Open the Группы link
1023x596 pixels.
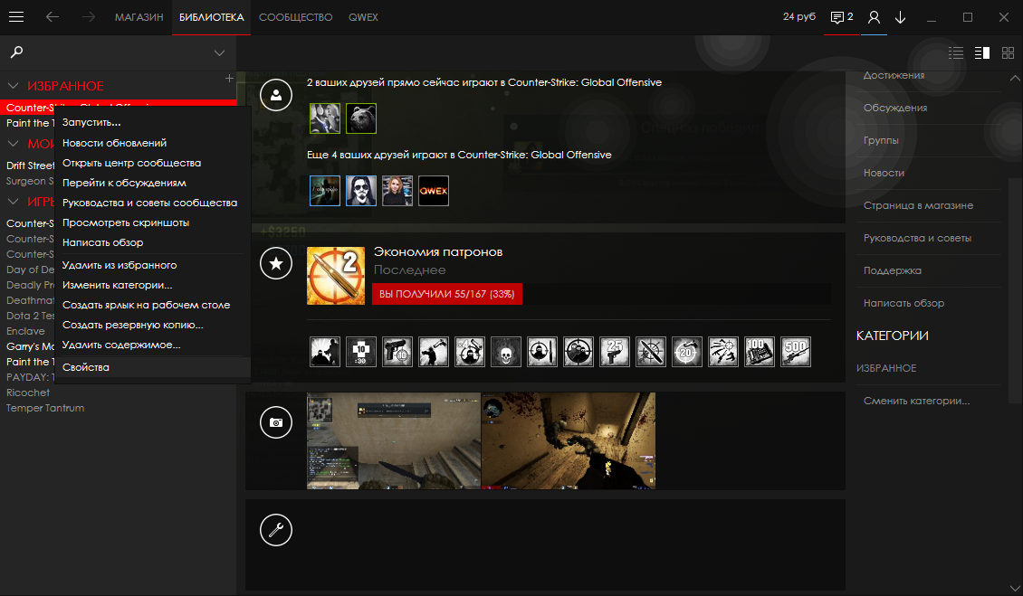coord(881,140)
